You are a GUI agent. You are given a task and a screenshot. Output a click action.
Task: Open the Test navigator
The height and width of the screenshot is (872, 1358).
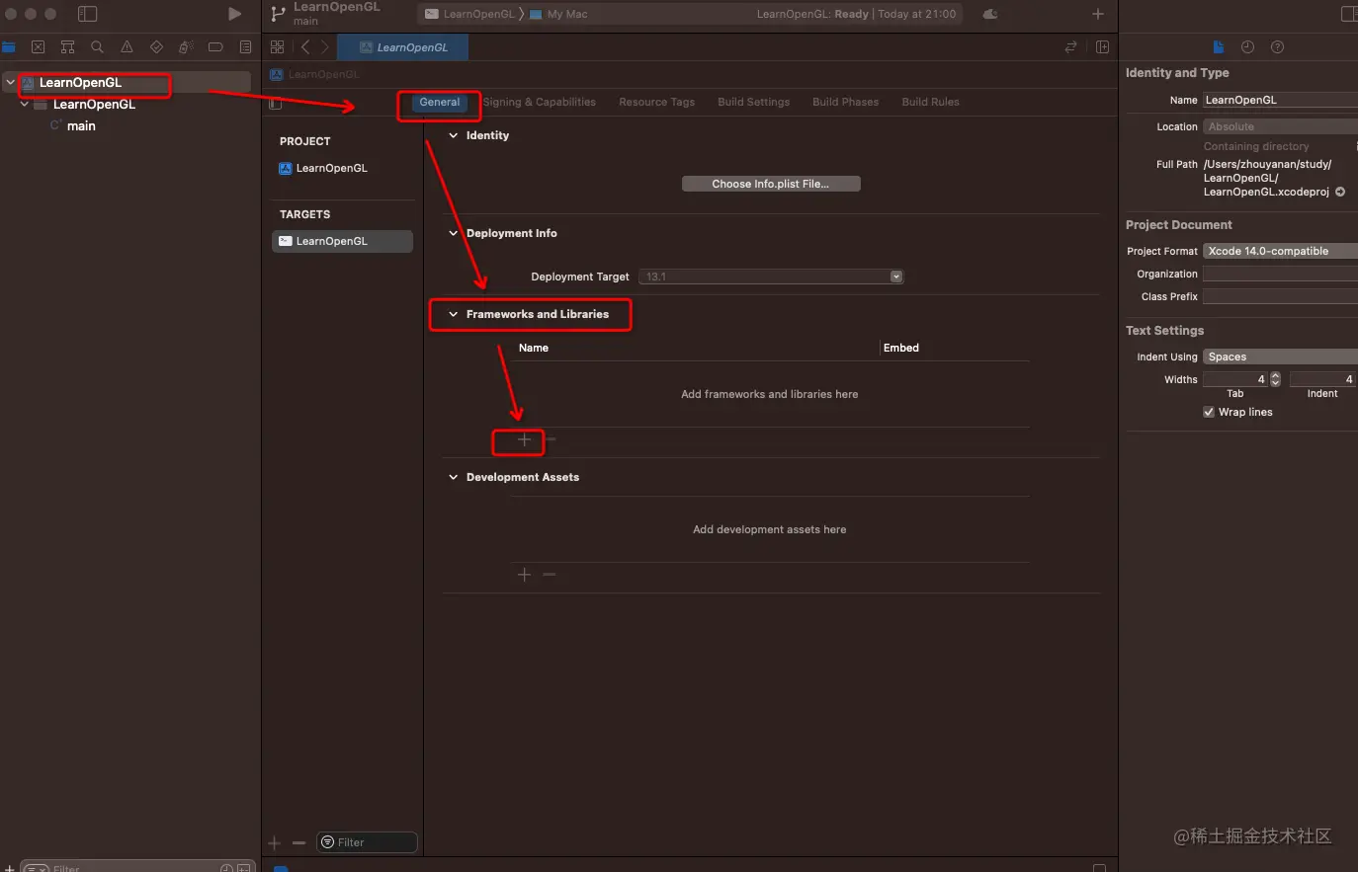click(x=156, y=46)
